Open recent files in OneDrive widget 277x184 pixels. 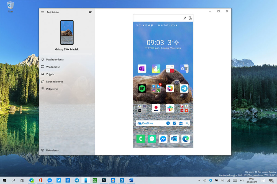168,123
